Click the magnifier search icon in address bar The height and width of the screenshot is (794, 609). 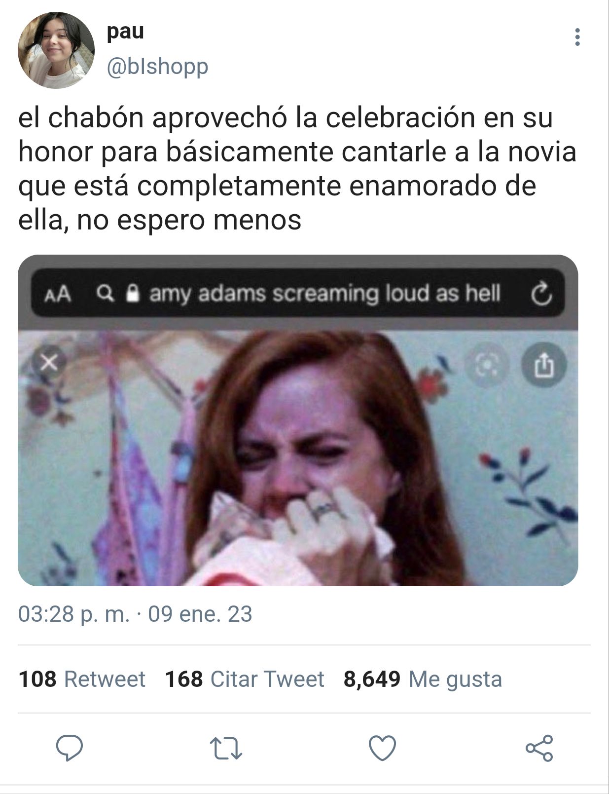pyautogui.click(x=105, y=293)
